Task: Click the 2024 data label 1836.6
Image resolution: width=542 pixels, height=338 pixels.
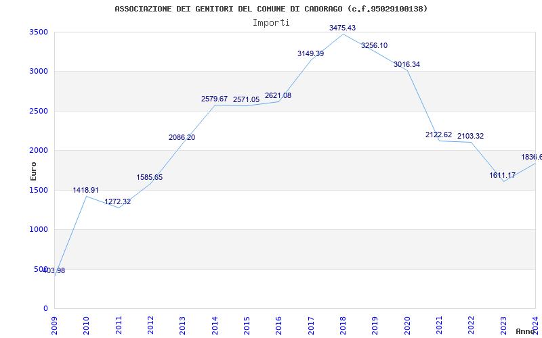Action: [532, 158]
